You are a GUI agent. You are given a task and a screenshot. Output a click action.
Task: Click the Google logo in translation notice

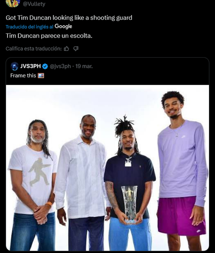63,26
